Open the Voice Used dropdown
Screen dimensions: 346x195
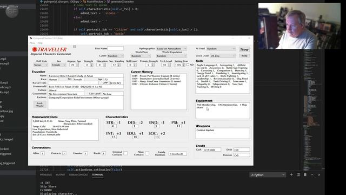223,56
